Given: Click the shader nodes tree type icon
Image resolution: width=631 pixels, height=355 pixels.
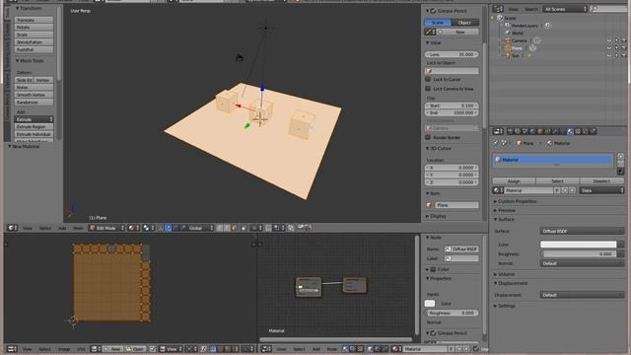Looking at the screenshot, I should [x=346, y=349].
